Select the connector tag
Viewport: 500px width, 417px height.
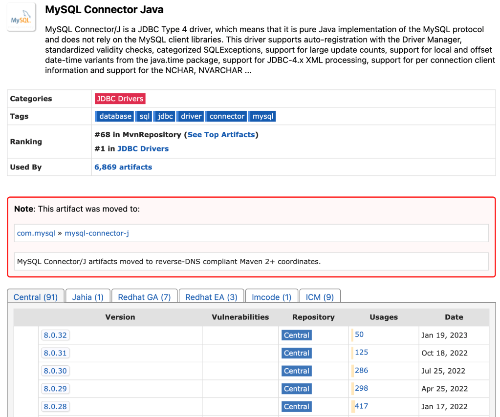click(x=227, y=116)
